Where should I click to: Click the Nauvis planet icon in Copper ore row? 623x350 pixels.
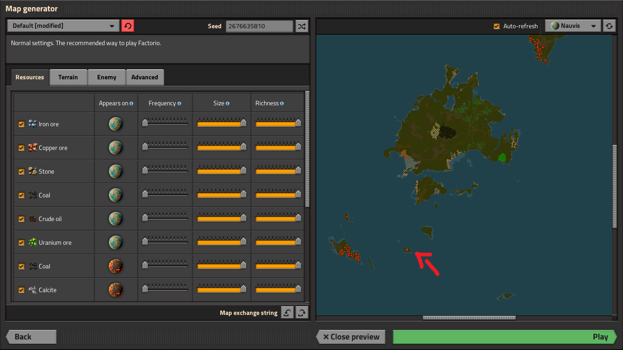pos(116,148)
